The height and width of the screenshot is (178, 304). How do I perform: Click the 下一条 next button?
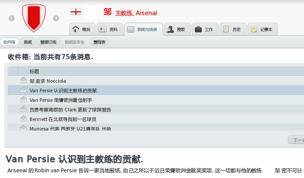(x=296, y=140)
